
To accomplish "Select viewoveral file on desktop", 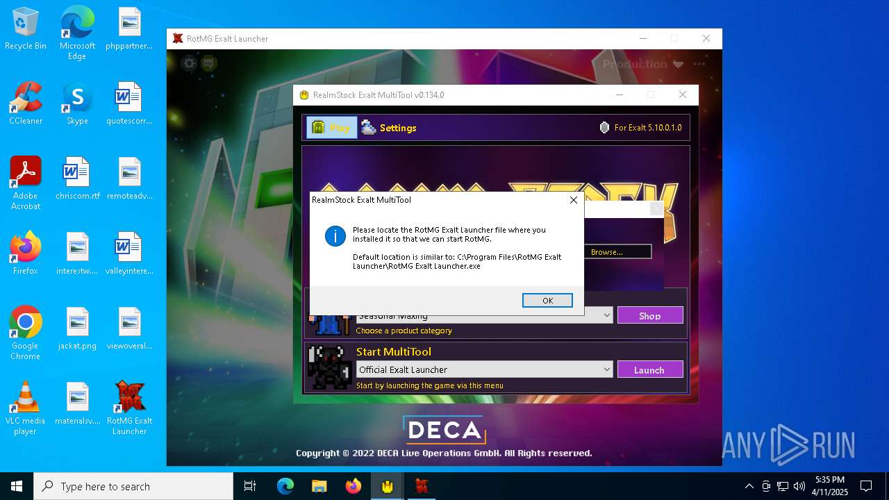I will tap(129, 329).
